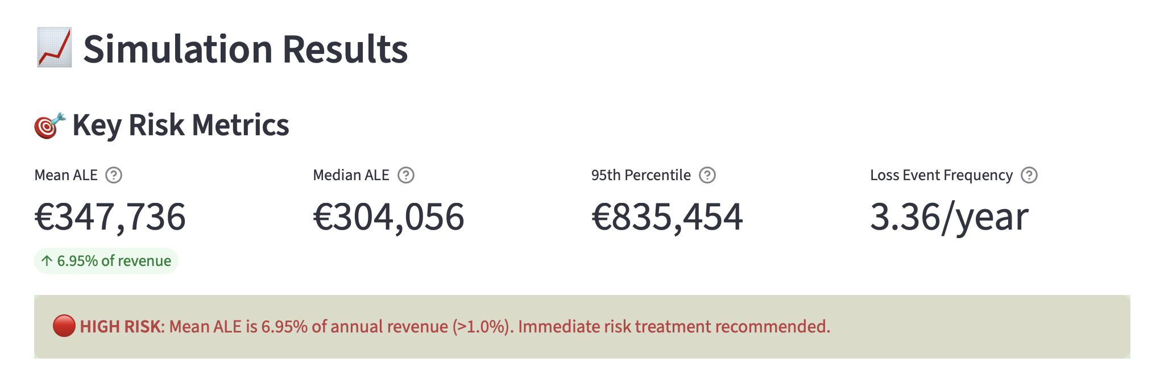Click the red chart emoji beside Simulation Results

click(x=55, y=48)
